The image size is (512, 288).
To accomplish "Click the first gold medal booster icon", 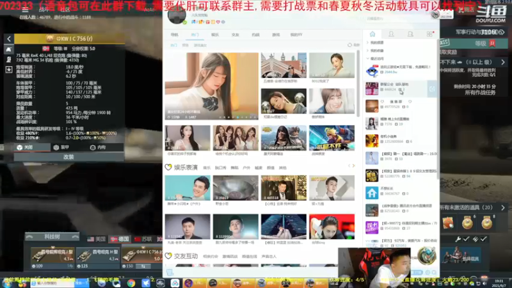I will [468, 223].
